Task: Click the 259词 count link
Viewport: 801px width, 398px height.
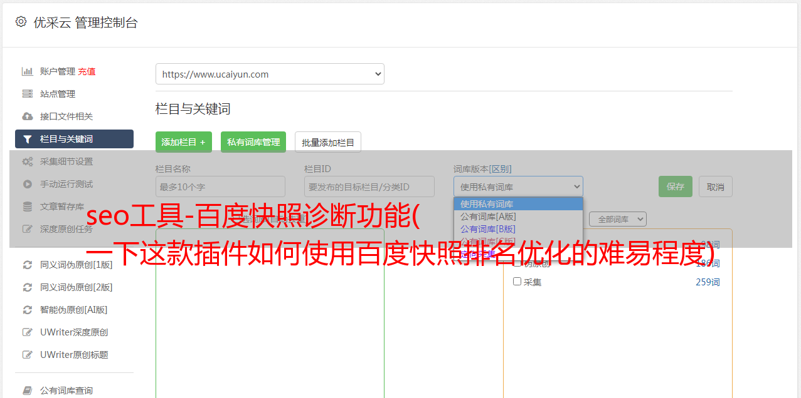Action: pos(708,282)
